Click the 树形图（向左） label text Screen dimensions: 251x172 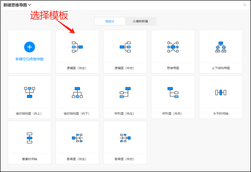coord(125,113)
